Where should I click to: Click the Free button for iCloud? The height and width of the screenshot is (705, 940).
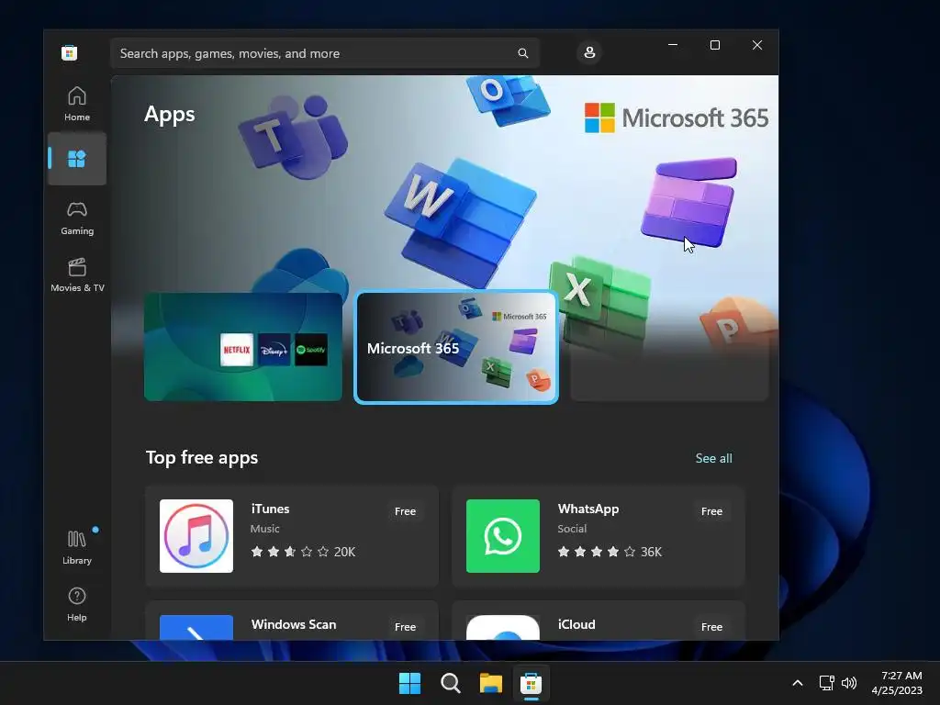tap(711, 626)
